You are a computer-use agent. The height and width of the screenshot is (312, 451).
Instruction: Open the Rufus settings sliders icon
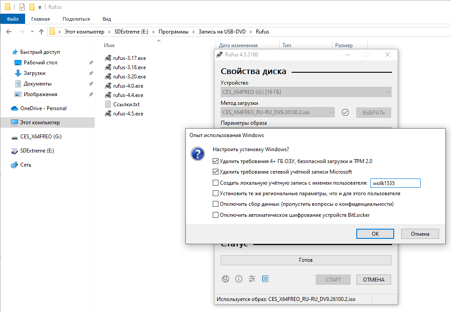252,279
